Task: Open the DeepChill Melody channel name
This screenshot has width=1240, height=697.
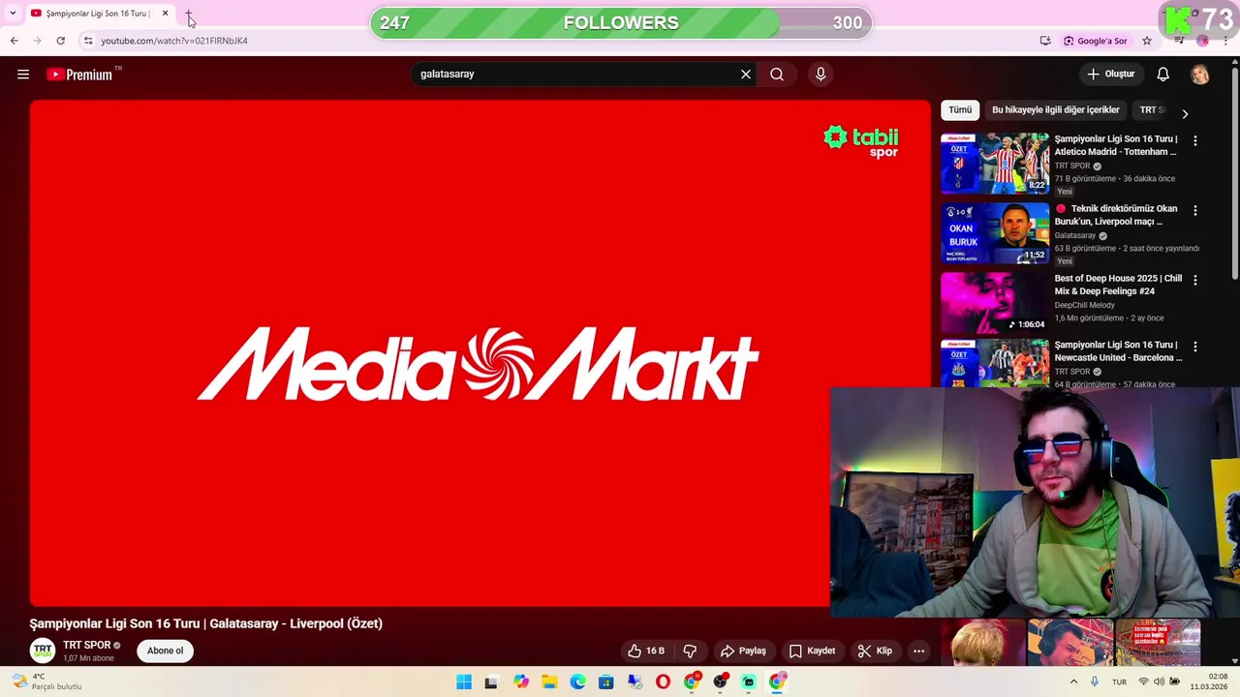Action: (1084, 305)
